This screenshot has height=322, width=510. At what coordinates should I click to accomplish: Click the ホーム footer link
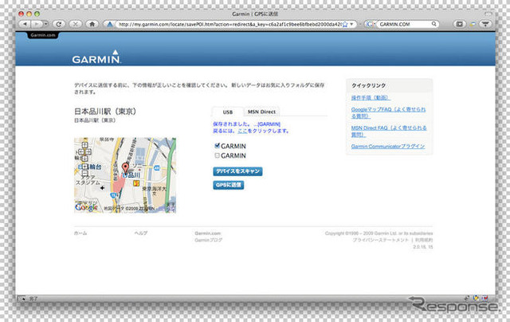click(x=80, y=233)
